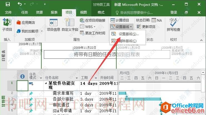
Task: Click the 2009年11月22日 Gantt timescale header
Action: tap(166, 73)
